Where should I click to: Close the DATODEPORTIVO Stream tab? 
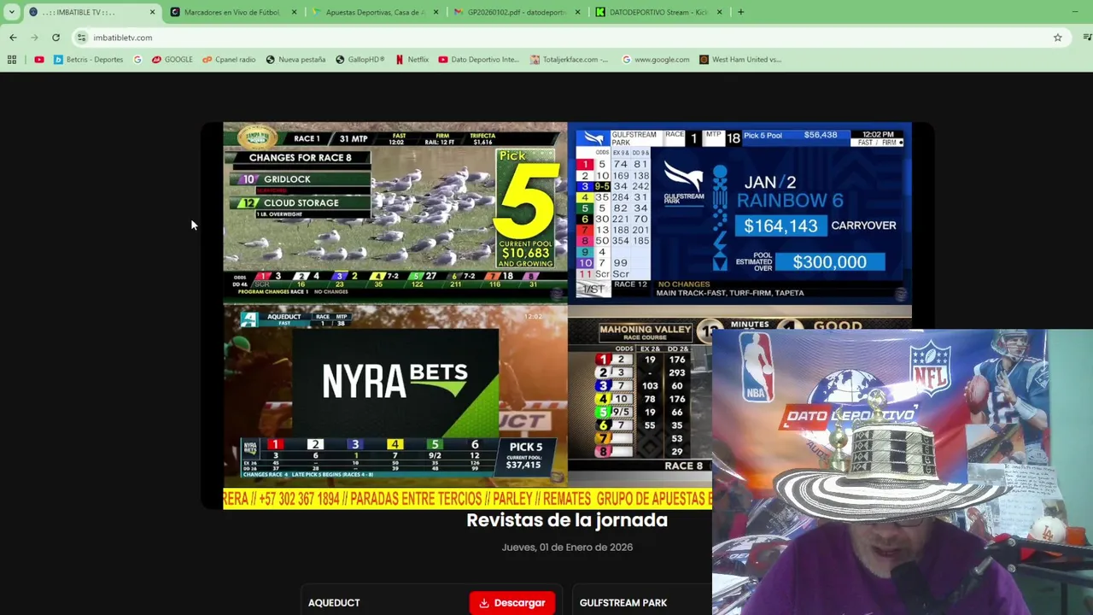(719, 12)
